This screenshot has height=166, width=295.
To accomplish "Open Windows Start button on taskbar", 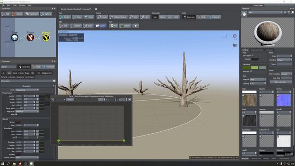I will tap(3, 164).
